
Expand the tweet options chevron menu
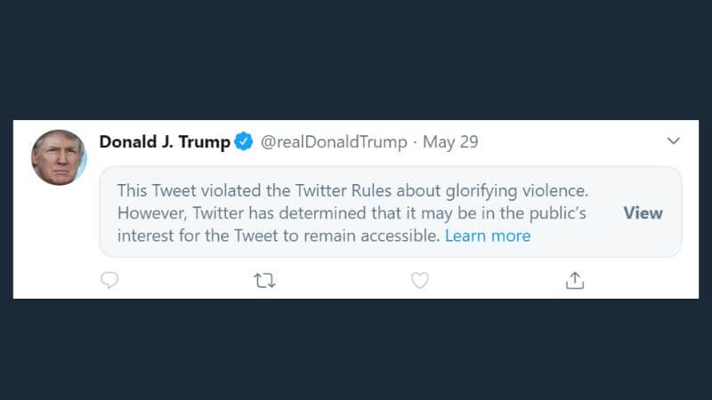(x=674, y=141)
